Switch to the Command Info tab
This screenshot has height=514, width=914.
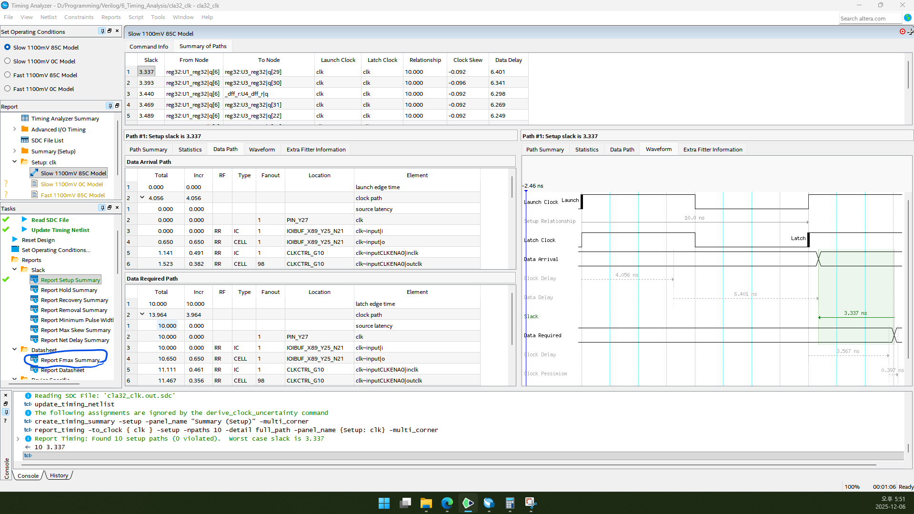pyautogui.click(x=149, y=46)
